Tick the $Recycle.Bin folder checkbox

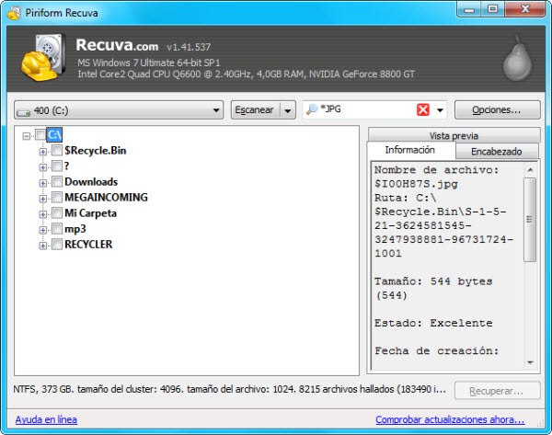click(57, 150)
